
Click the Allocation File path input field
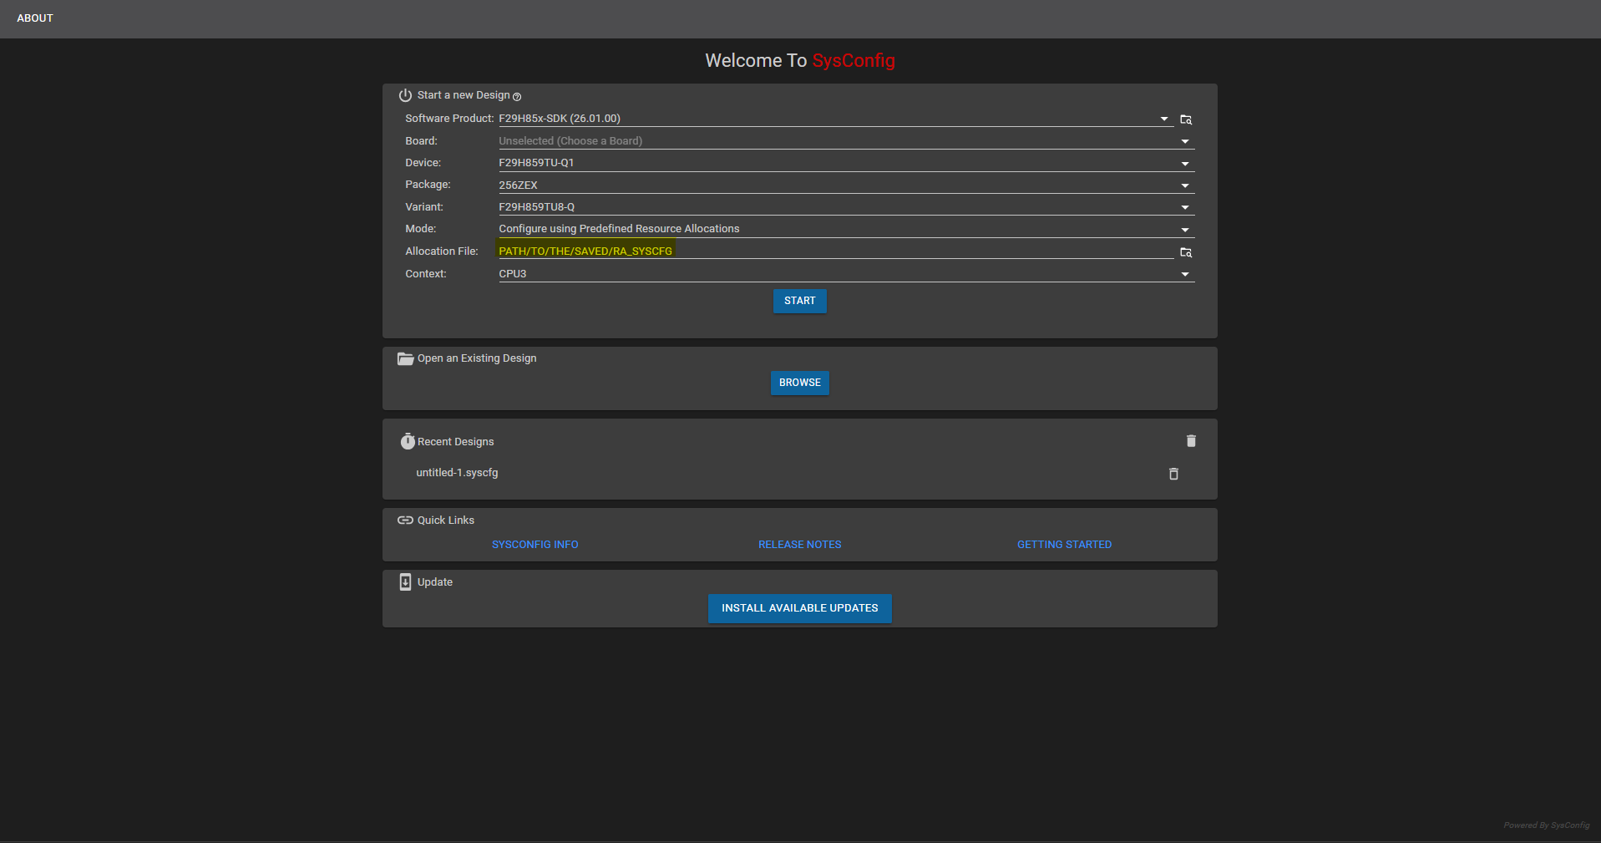(836, 251)
